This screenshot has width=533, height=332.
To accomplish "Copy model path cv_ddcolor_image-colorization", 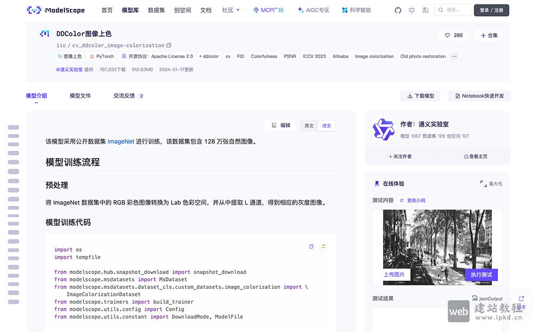I will click(169, 45).
